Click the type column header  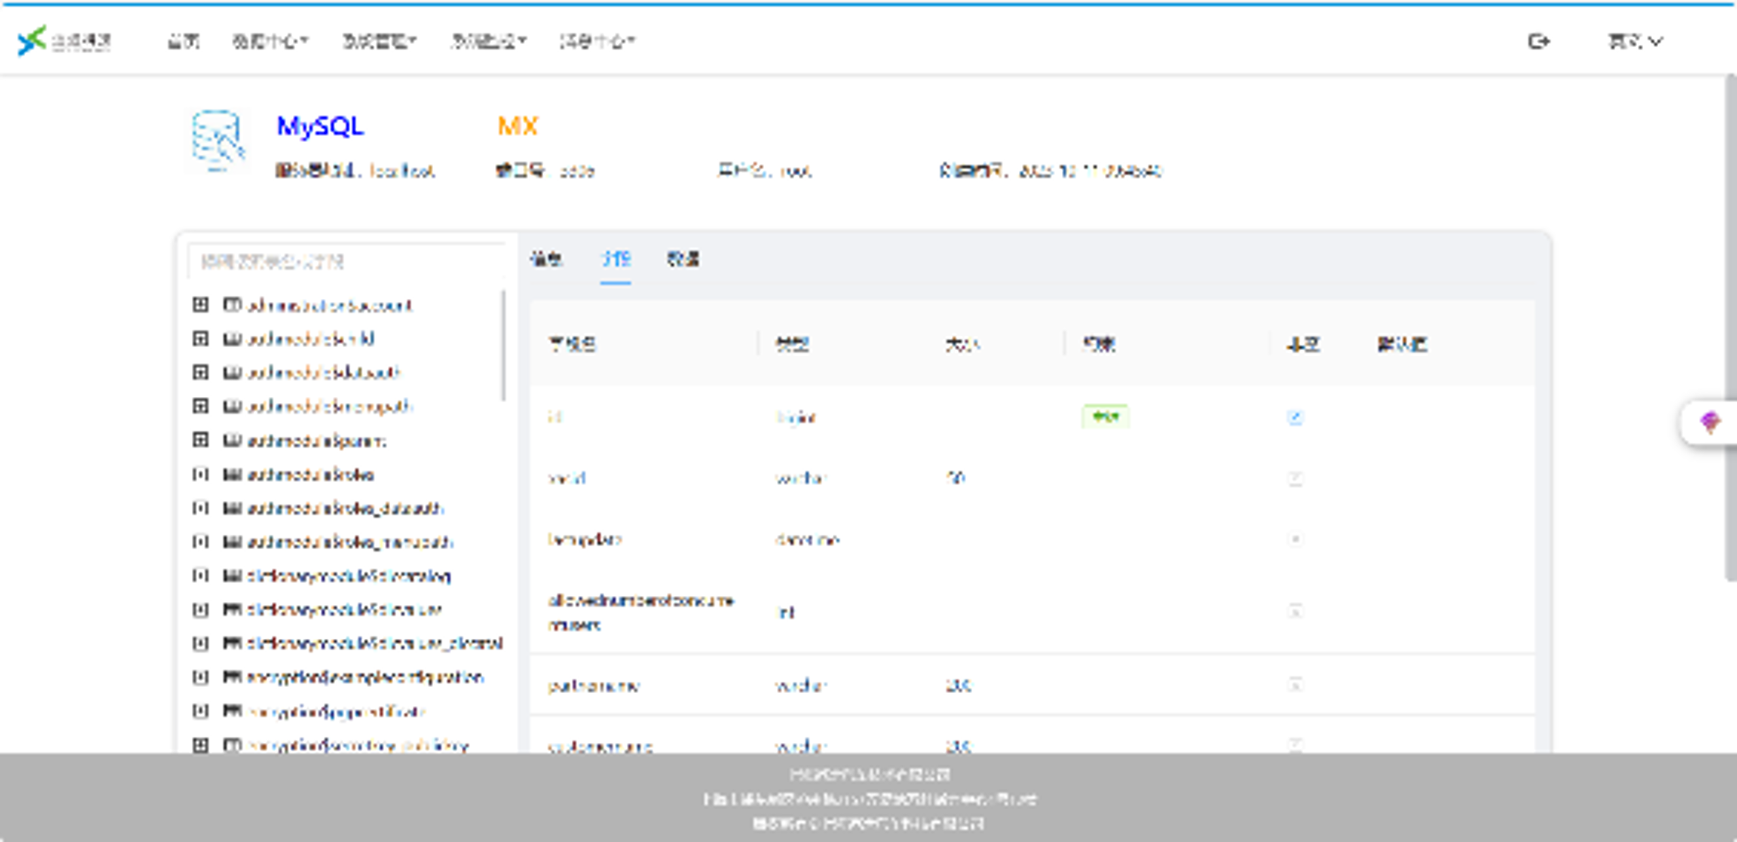pyautogui.click(x=792, y=345)
